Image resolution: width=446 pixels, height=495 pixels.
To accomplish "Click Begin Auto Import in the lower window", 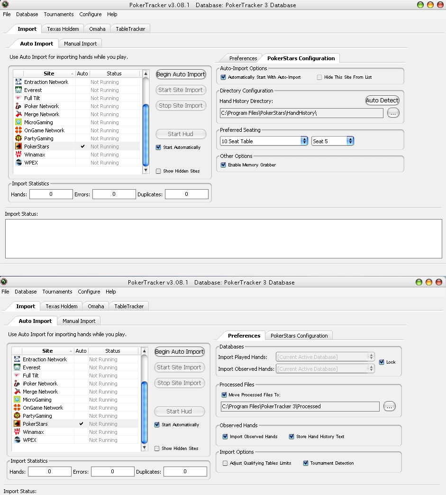I will pos(179,352).
